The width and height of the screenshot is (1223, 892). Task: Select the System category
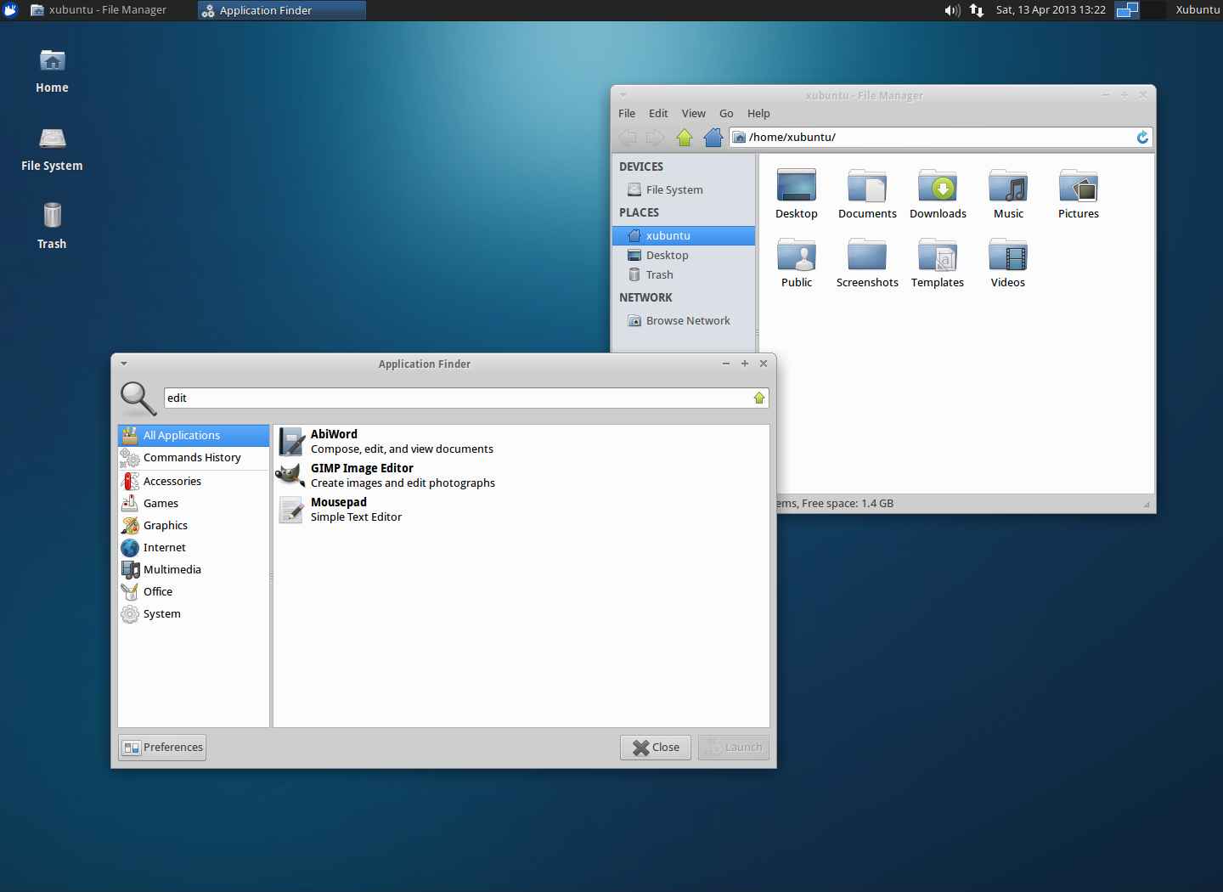(x=161, y=613)
